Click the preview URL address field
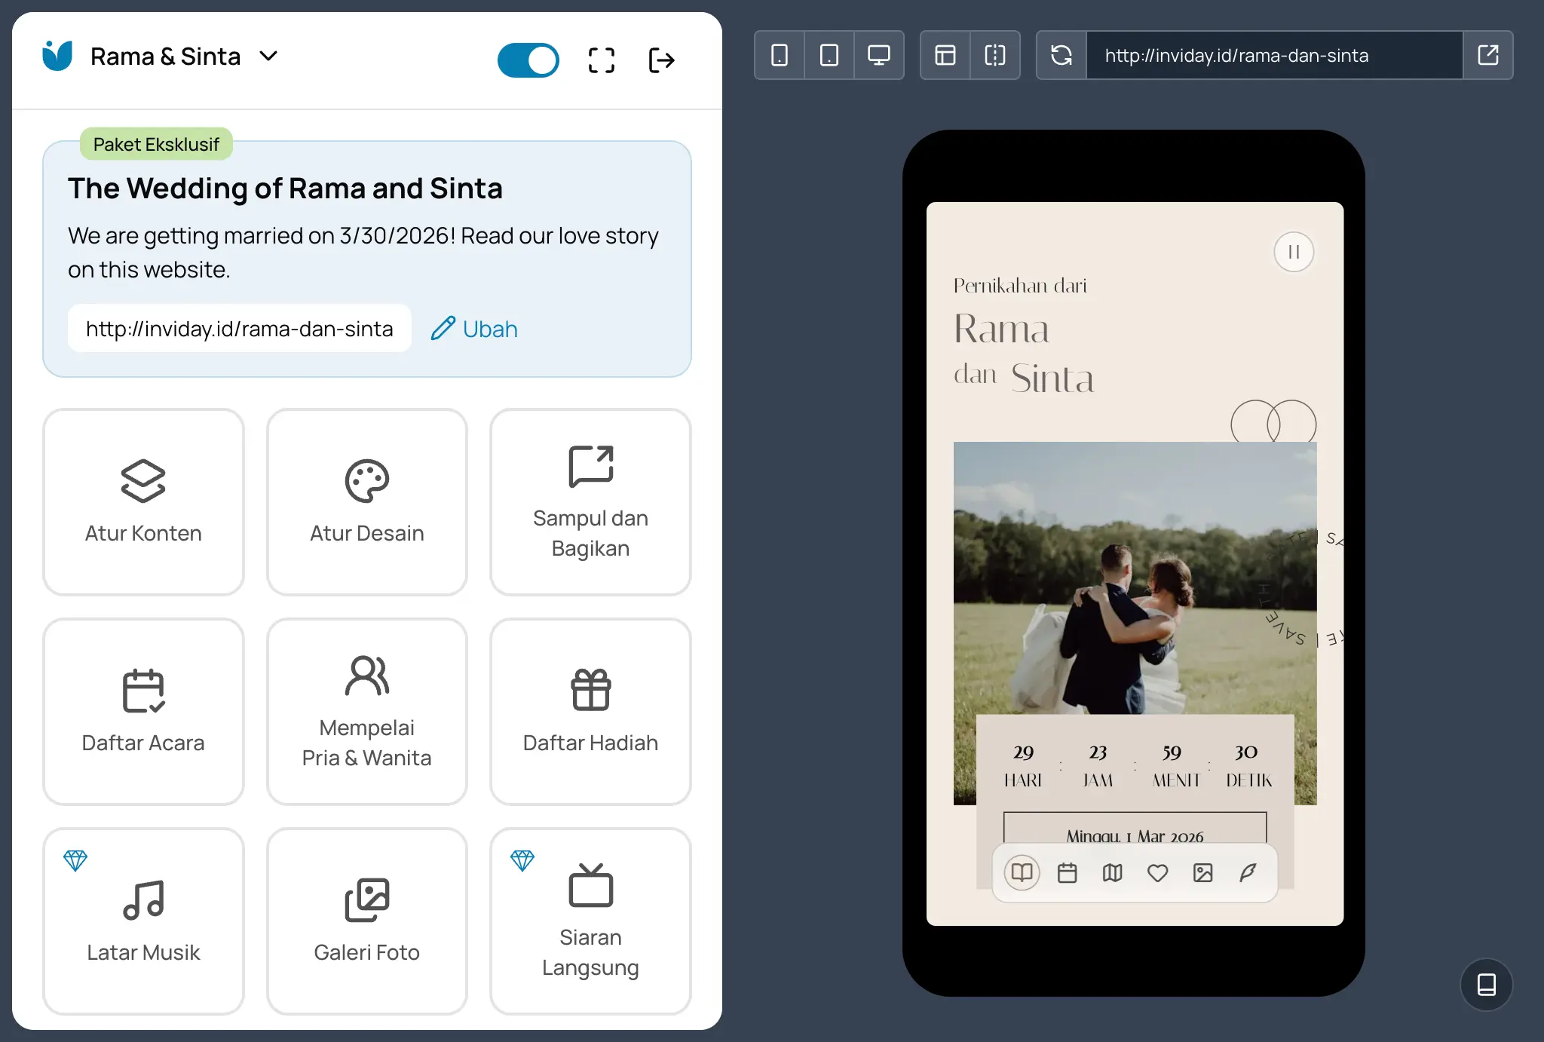The width and height of the screenshot is (1544, 1042). [1274, 55]
